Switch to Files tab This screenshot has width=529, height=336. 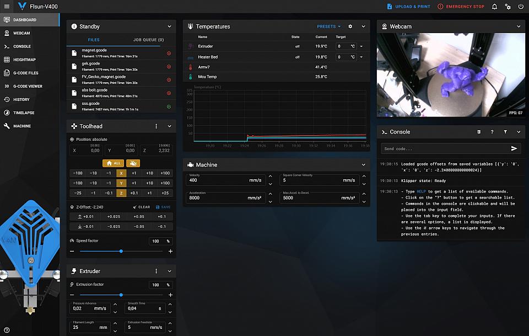[94, 40]
